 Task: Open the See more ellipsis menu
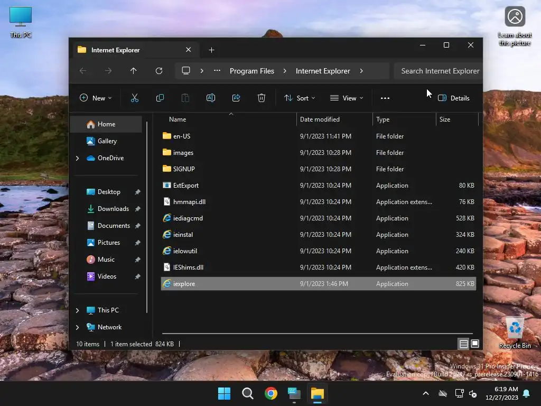pos(385,98)
